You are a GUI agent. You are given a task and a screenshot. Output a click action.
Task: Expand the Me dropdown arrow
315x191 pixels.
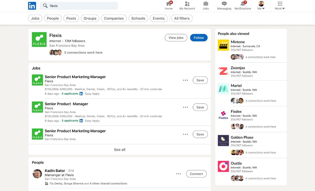point(263,8)
